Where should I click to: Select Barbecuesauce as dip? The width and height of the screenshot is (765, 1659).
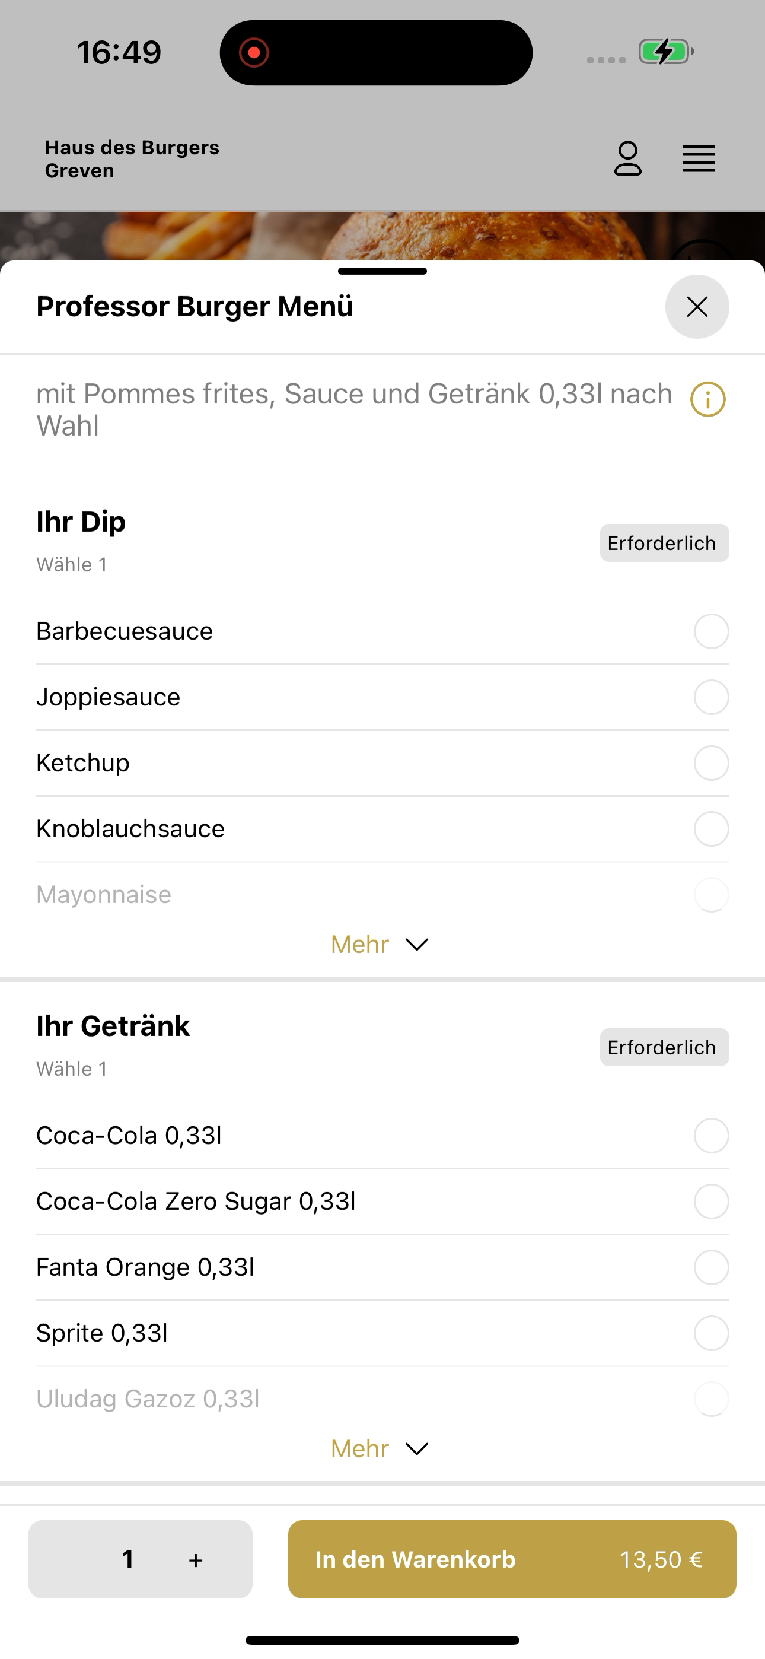pyautogui.click(x=382, y=631)
